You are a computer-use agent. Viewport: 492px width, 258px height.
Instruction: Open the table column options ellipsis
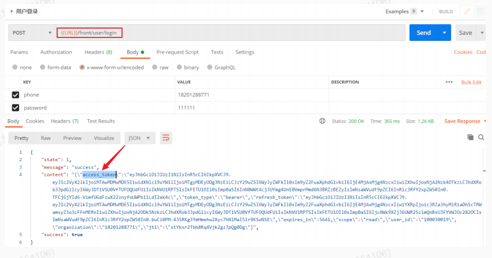[x=449, y=82]
